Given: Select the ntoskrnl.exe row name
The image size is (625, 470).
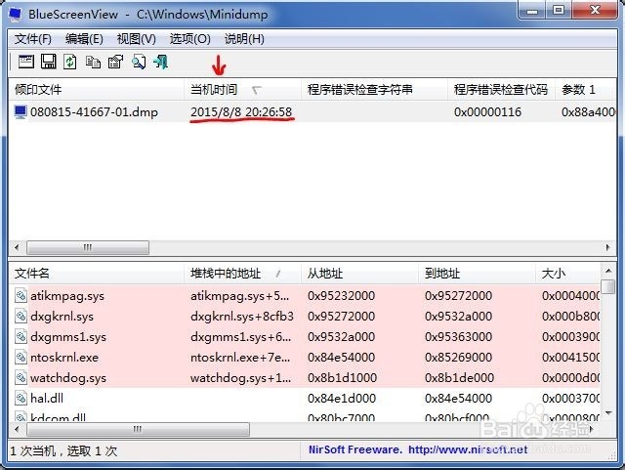Looking at the screenshot, I should 64,357.
